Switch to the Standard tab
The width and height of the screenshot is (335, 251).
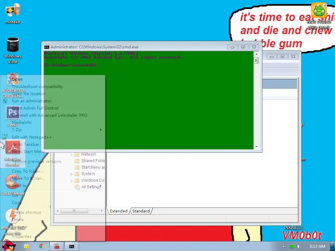point(141,211)
